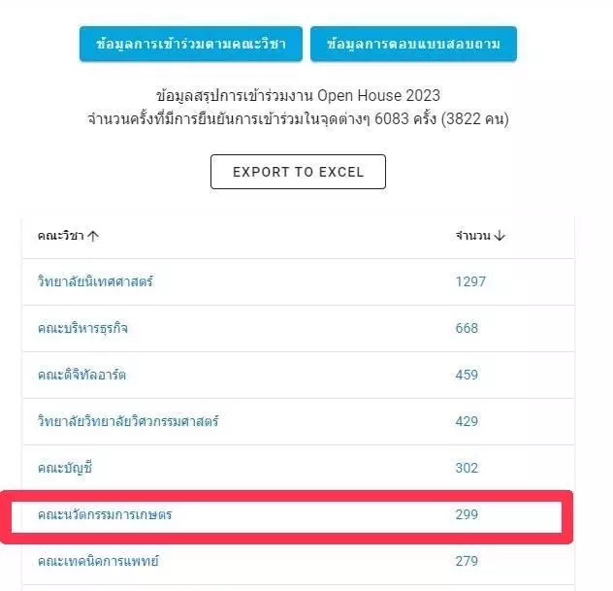Switch to ข้อมูลการตอบแบบสอบถาม tab
The height and width of the screenshot is (591, 613).
click(x=413, y=44)
